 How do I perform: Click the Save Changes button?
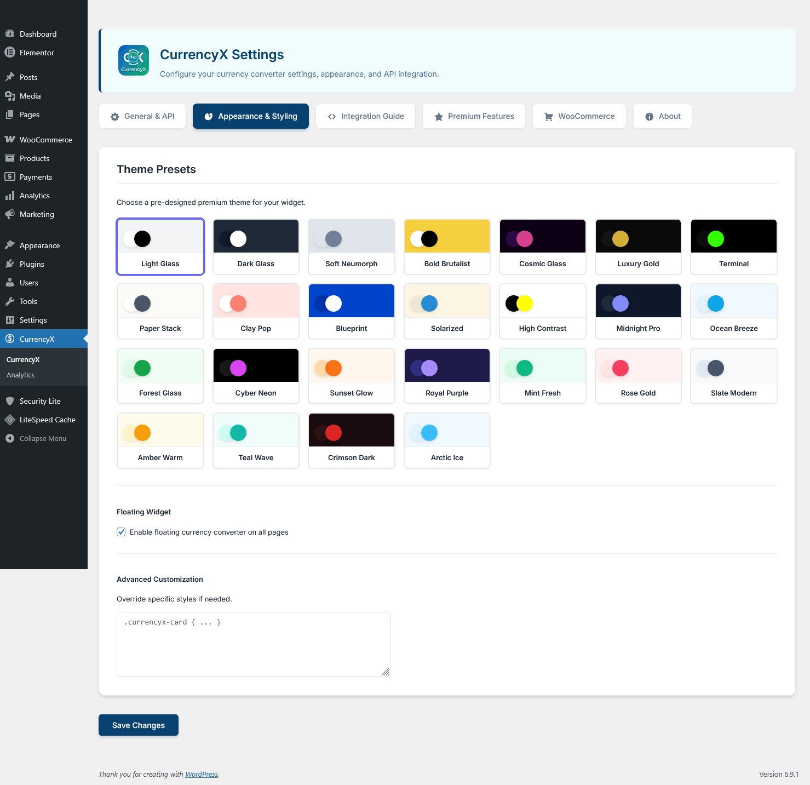click(138, 725)
